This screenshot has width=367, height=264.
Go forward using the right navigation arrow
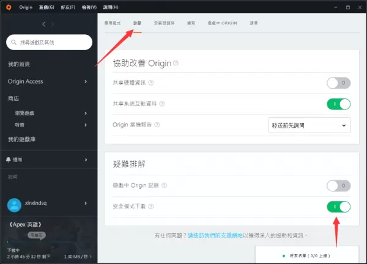(53, 24)
